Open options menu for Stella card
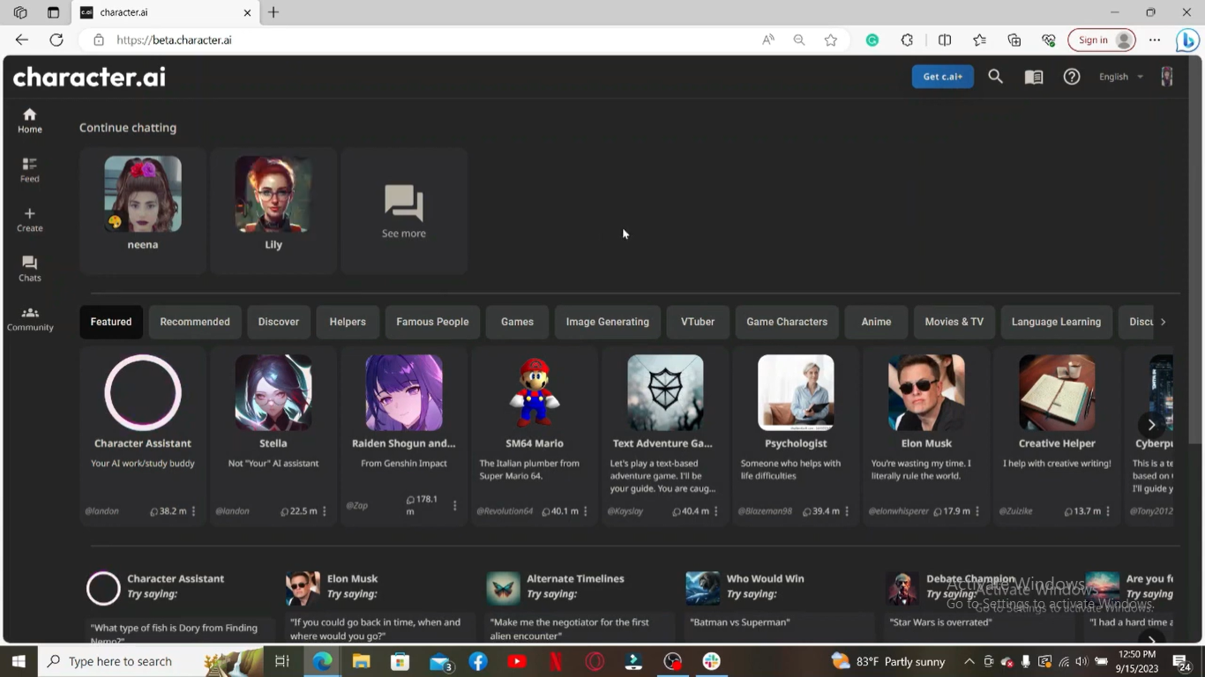The height and width of the screenshot is (677, 1205). click(324, 511)
